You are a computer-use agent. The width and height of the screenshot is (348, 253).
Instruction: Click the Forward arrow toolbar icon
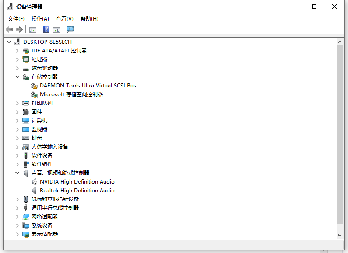point(19,29)
